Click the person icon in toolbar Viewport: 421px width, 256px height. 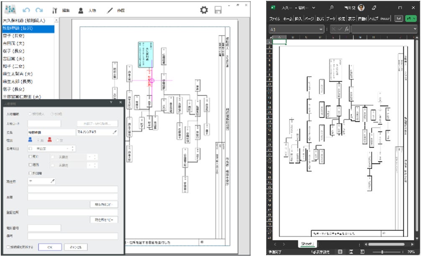pyautogui.click(x=81, y=10)
